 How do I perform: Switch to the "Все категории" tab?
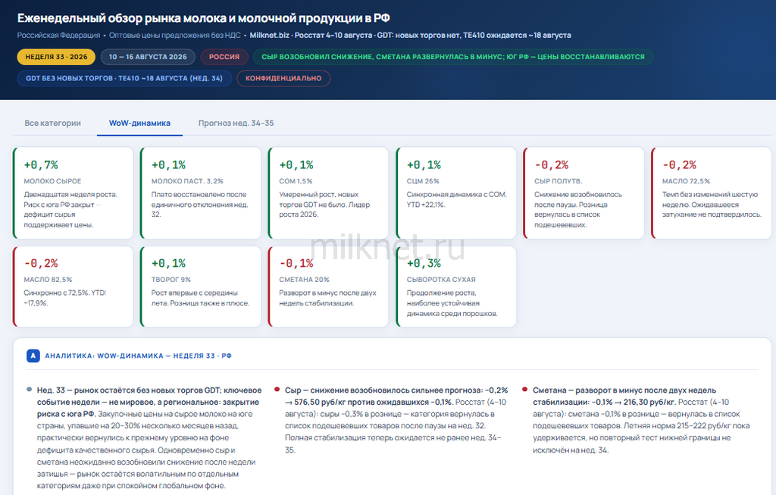[x=52, y=124]
